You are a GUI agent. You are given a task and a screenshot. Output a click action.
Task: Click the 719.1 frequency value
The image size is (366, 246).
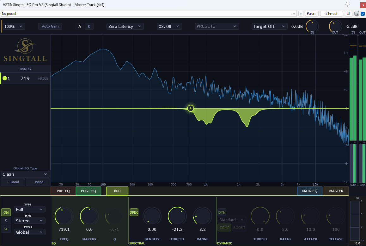pos(64,230)
